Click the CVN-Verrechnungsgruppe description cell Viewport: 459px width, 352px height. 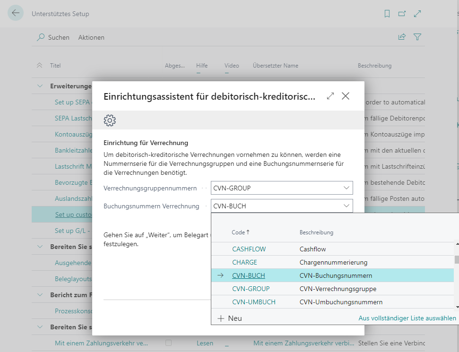pyautogui.click(x=338, y=289)
